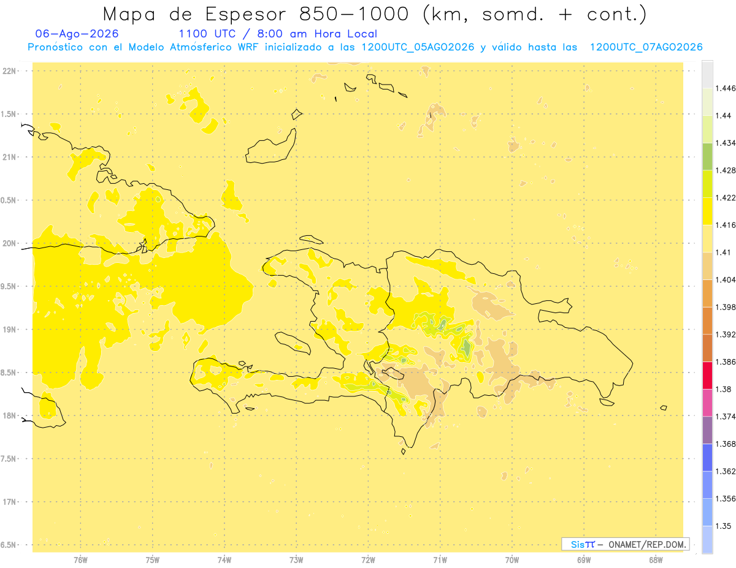Click the '72W' longitude label
Image resolution: width=736 pixels, height=568 pixels.
coord(368,560)
